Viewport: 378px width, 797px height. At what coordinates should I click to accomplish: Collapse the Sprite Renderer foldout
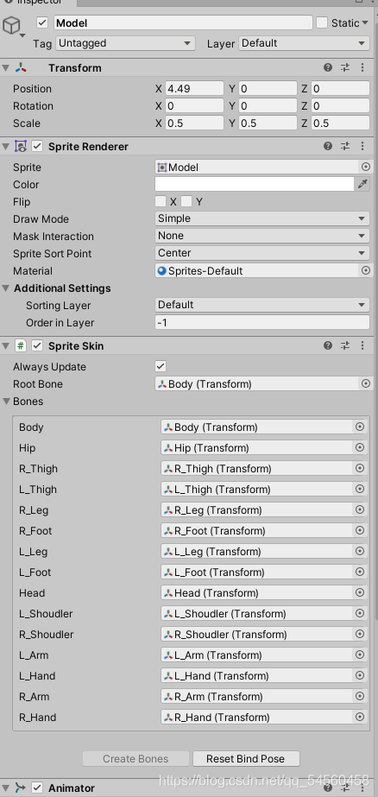pyautogui.click(x=5, y=147)
